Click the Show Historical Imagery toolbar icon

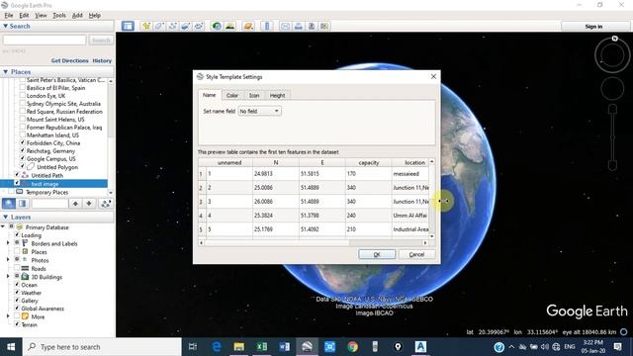(x=217, y=26)
